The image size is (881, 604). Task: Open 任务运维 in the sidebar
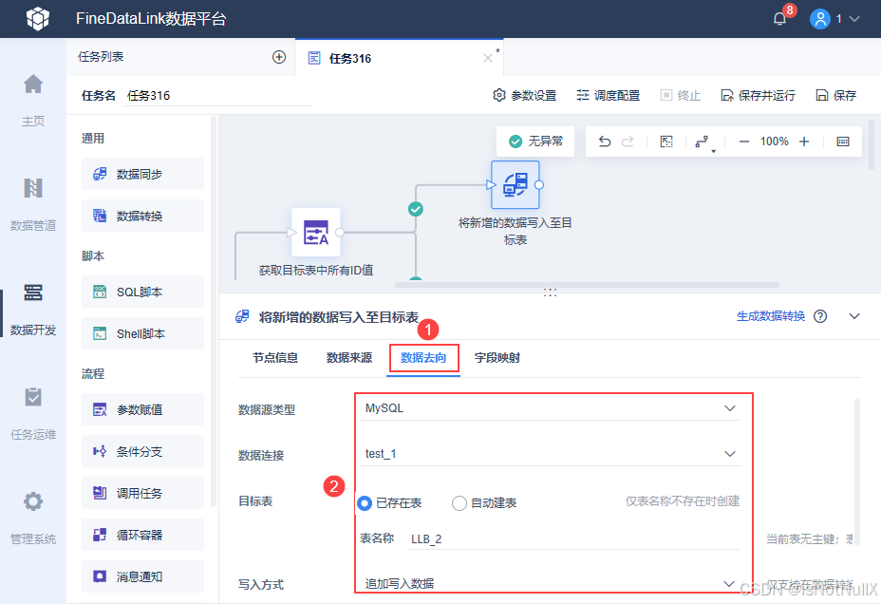(x=33, y=413)
